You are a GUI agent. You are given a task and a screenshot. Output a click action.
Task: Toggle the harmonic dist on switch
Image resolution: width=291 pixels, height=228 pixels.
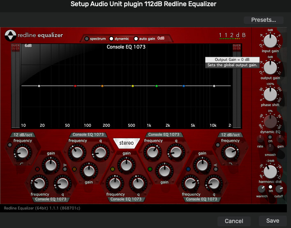[270, 187]
